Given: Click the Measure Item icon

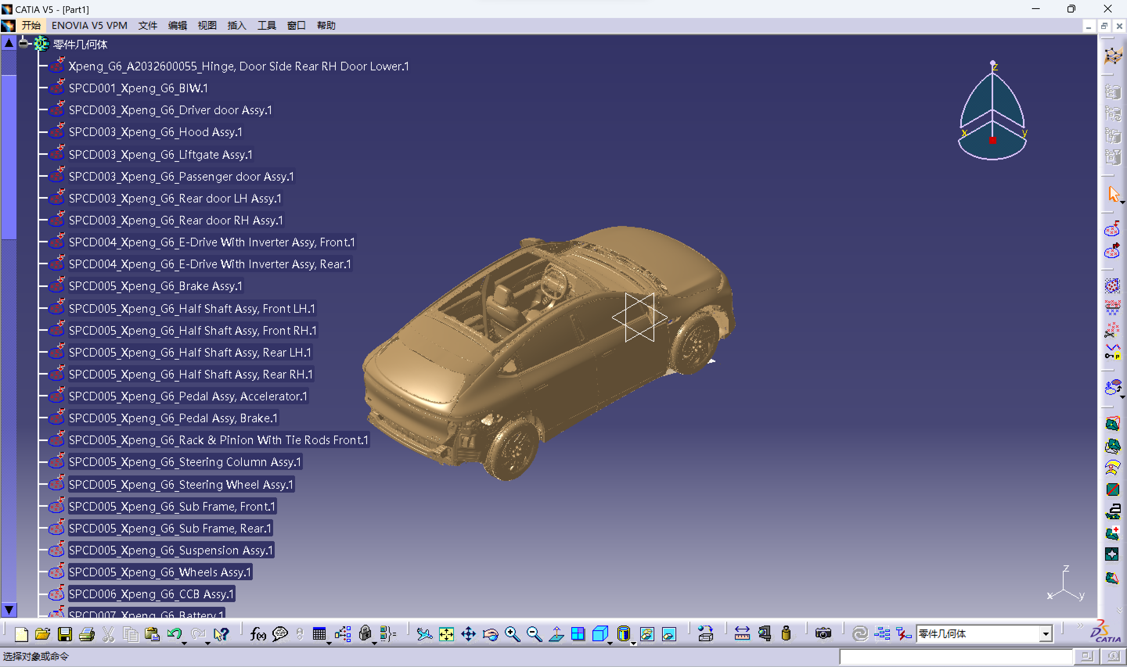Looking at the screenshot, I should click(765, 634).
